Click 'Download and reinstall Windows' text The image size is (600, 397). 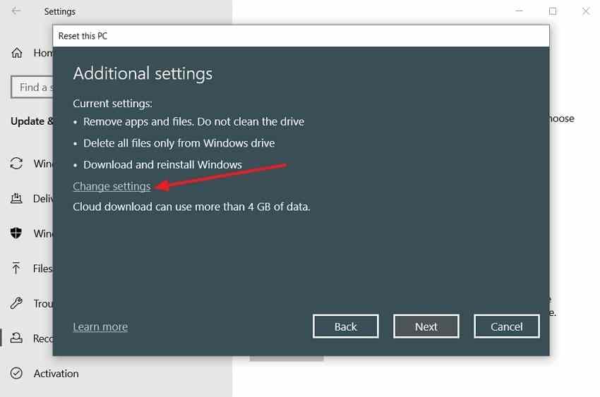pos(162,165)
